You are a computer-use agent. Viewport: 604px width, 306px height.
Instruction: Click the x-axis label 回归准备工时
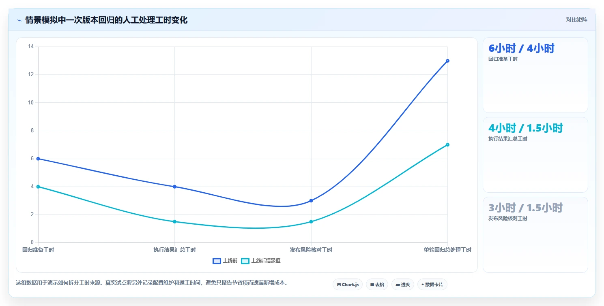pos(38,250)
